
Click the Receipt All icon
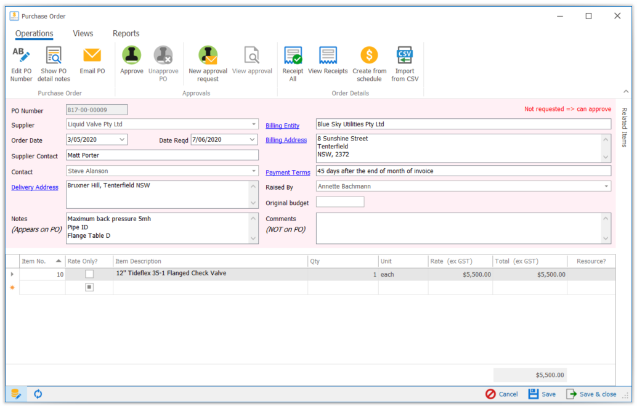293,55
